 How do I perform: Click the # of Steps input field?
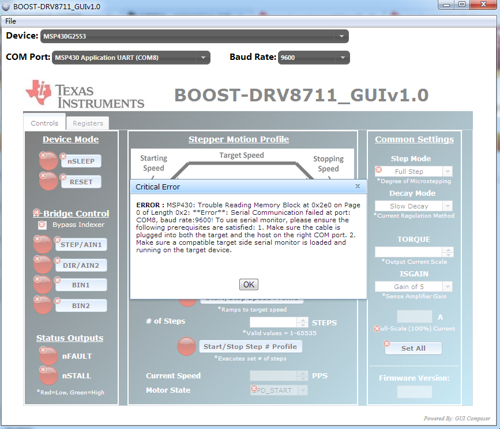coord(273,322)
